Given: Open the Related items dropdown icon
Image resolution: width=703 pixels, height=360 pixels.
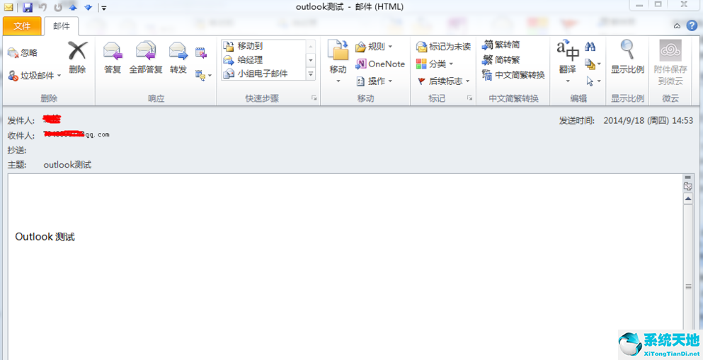Looking at the screenshot, I should (x=593, y=64).
